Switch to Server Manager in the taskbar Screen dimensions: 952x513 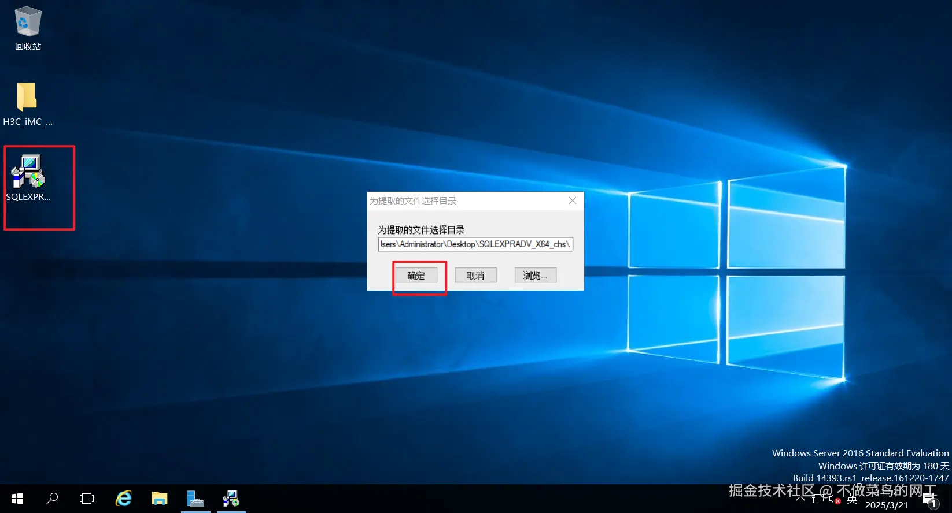(x=195, y=499)
